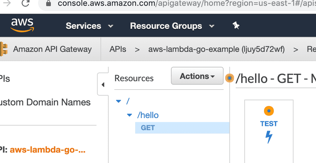Click the padlock icon in address bar
Screen dimensions: 316x163
click(x=48, y=3)
